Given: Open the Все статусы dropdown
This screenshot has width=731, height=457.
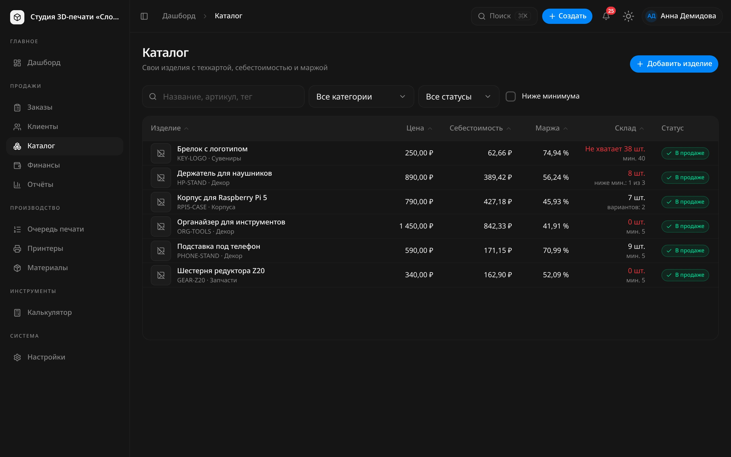Looking at the screenshot, I should (x=459, y=96).
